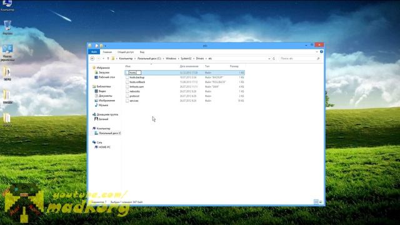Viewport: 400px width, 225px height.
Task: Click the Forward navigation arrow
Action: coord(98,58)
